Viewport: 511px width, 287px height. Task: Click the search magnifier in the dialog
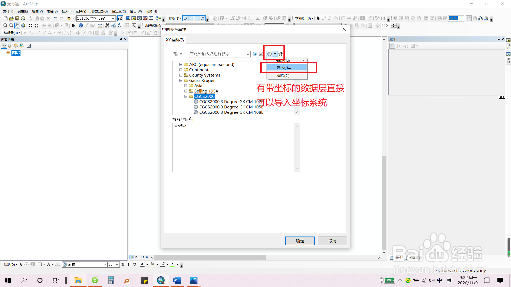tap(255, 54)
